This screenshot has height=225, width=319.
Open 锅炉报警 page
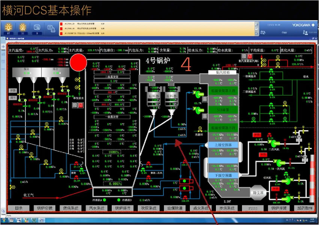point(279,208)
